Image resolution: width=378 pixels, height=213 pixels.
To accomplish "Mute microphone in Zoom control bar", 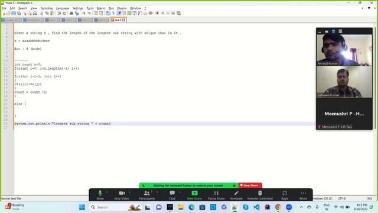I will click(x=100, y=195).
